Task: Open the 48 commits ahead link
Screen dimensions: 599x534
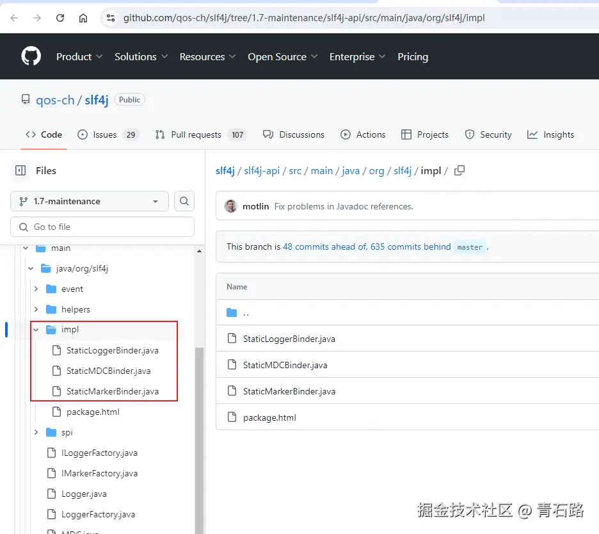Action: pos(324,247)
